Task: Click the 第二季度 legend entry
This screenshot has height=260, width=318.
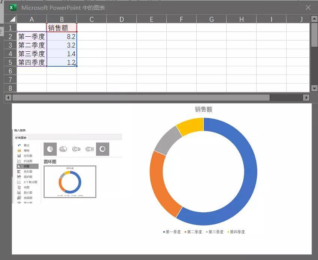Action: tap(194, 232)
